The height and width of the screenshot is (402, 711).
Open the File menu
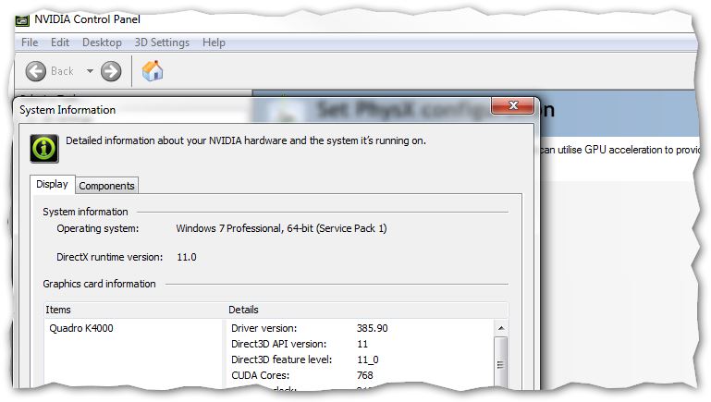click(x=30, y=43)
